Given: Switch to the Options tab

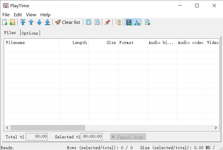Looking at the screenshot, I should (30, 33).
